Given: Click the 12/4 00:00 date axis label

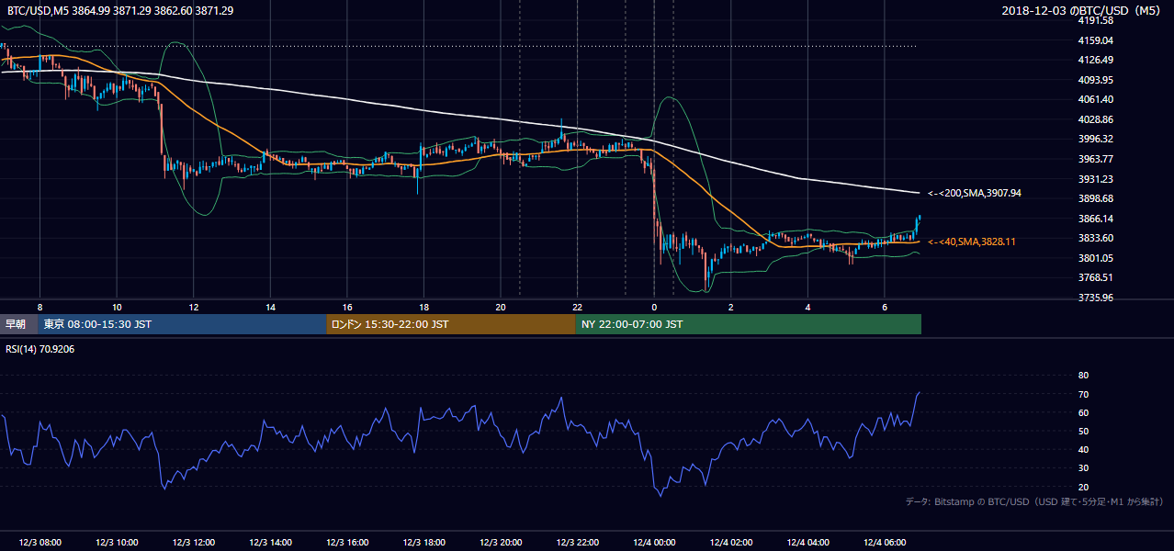Looking at the screenshot, I should [654, 543].
